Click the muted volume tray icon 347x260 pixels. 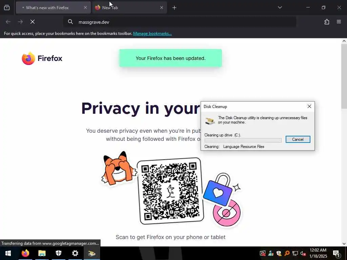(303, 253)
